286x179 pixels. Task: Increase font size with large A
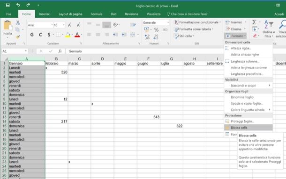click(x=69, y=25)
